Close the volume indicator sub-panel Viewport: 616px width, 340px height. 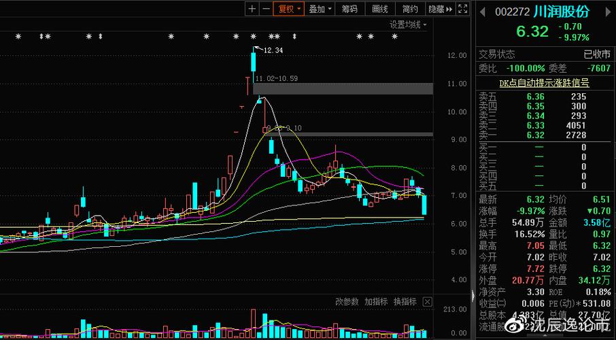click(x=427, y=301)
